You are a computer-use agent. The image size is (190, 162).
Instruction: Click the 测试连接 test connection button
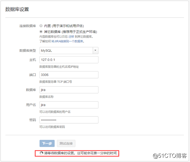66,144
